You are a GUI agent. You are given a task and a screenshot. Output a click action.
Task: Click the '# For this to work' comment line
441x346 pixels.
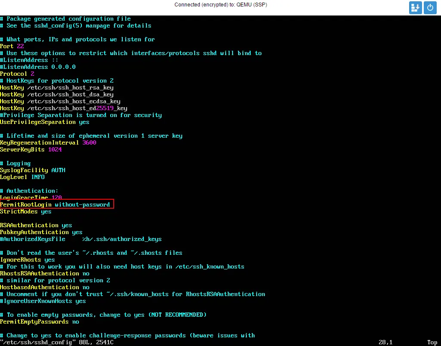122,266
